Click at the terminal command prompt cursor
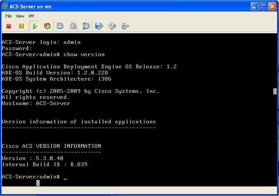Image resolution: width=279 pixels, height=196 pixels. click(66, 177)
